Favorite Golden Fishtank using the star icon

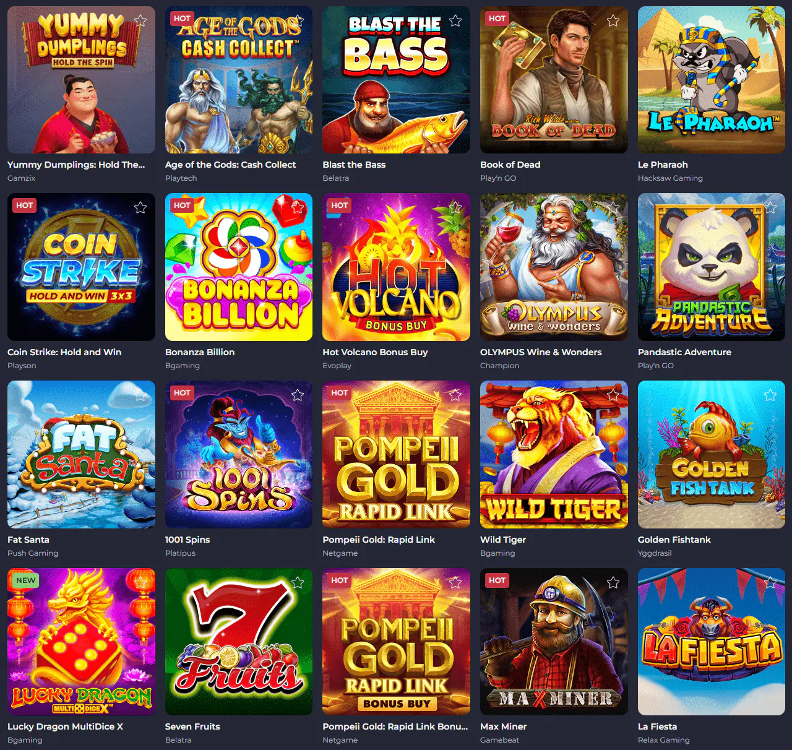770,395
